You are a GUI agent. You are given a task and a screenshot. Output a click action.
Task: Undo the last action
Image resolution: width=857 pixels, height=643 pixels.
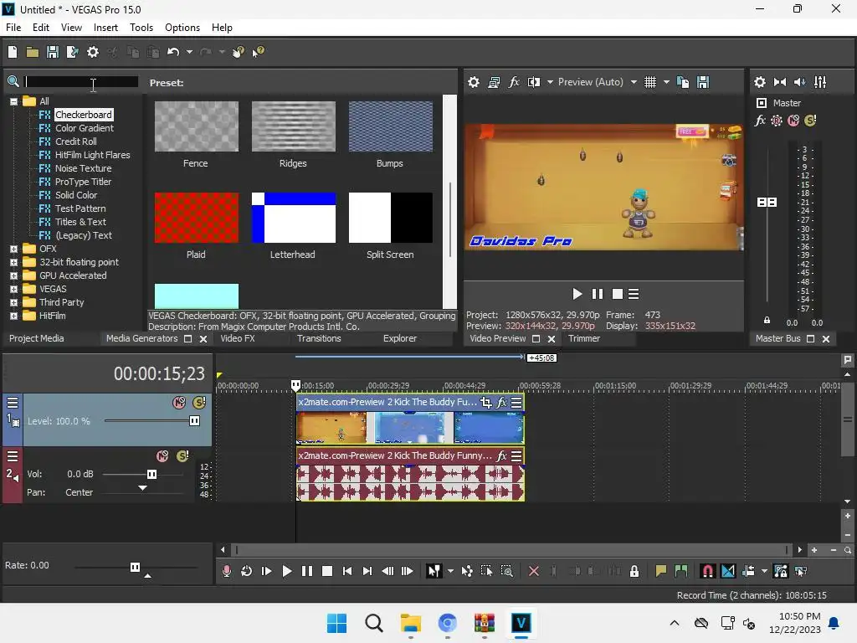173,52
